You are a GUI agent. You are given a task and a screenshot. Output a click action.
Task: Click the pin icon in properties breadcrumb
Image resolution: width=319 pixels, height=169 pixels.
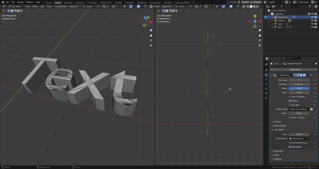[x=316, y=64]
